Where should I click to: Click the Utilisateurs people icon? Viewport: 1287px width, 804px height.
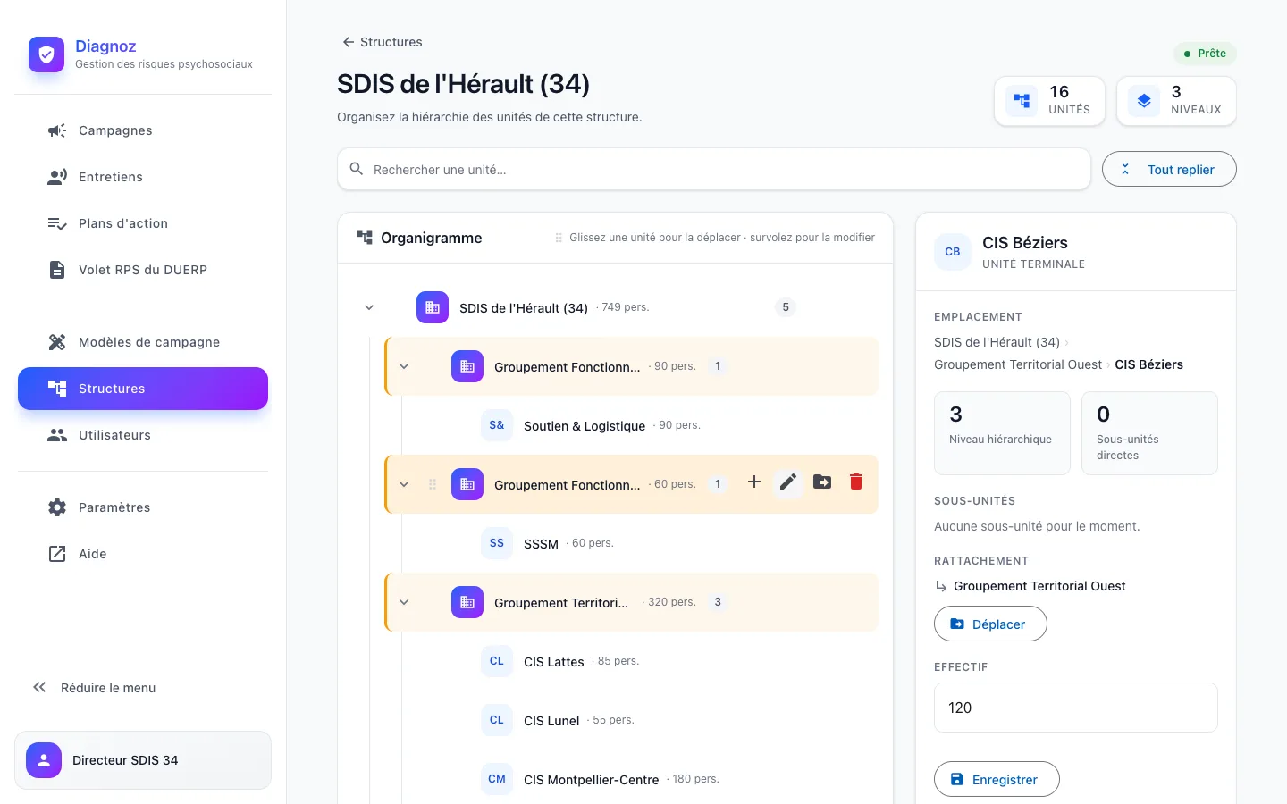coord(57,435)
